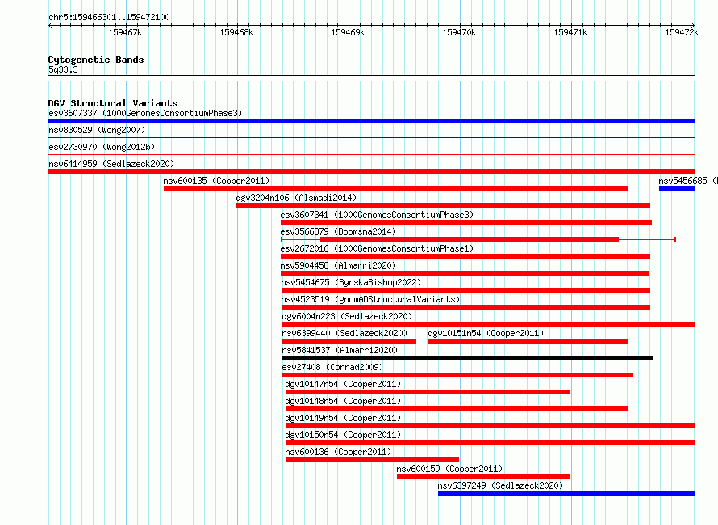
Task: Click the 159468k ruler tick label
Action: pyautogui.click(x=236, y=32)
